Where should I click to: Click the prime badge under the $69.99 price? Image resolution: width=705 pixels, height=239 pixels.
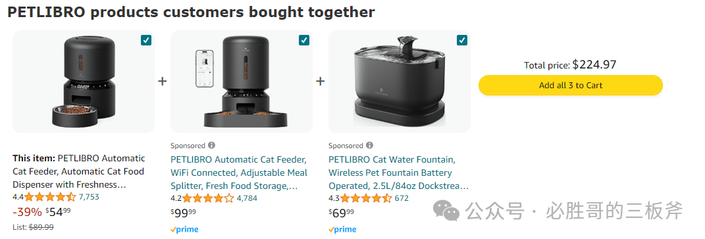[x=342, y=229]
